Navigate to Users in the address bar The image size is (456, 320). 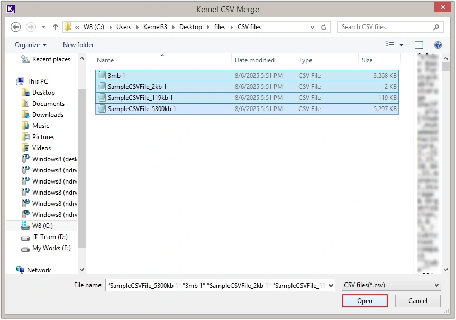[x=124, y=27]
